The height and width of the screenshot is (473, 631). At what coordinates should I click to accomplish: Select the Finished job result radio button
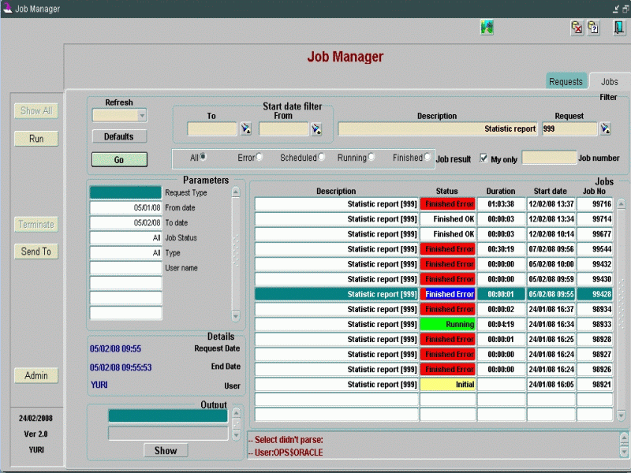coord(428,157)
